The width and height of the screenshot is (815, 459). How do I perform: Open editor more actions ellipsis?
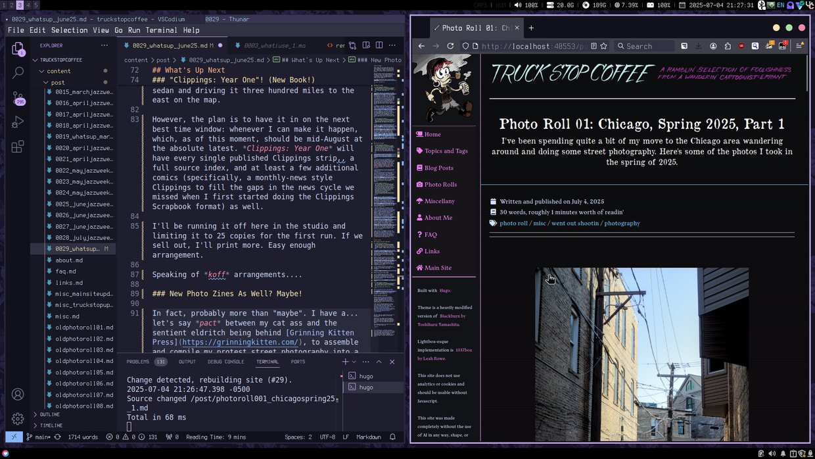coord(392,45)
